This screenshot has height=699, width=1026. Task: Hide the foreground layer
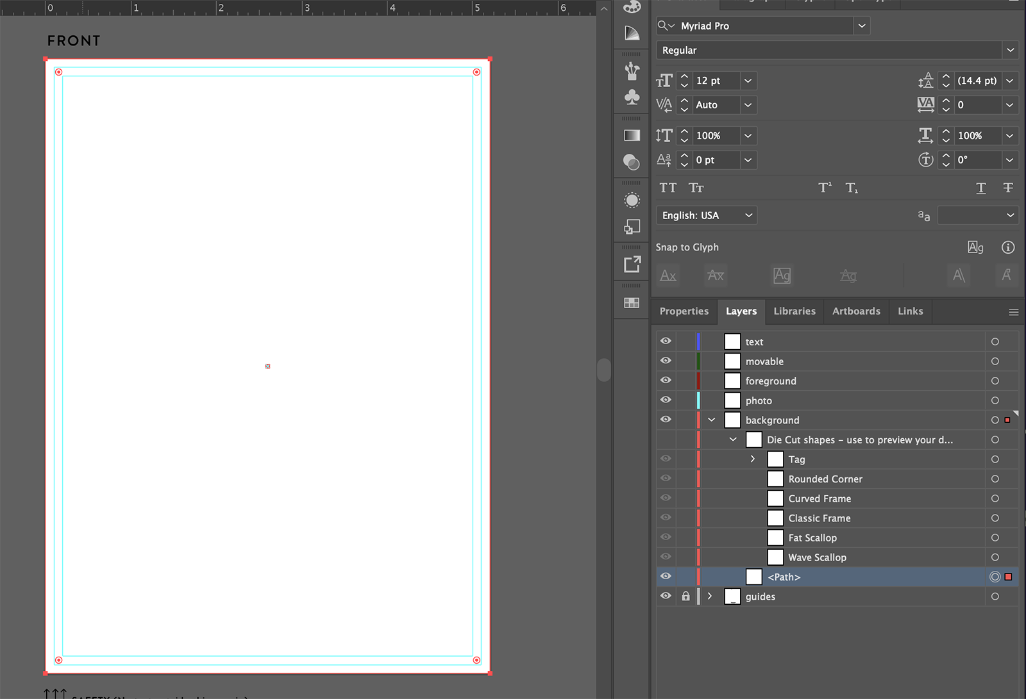[x=666, y=381]
